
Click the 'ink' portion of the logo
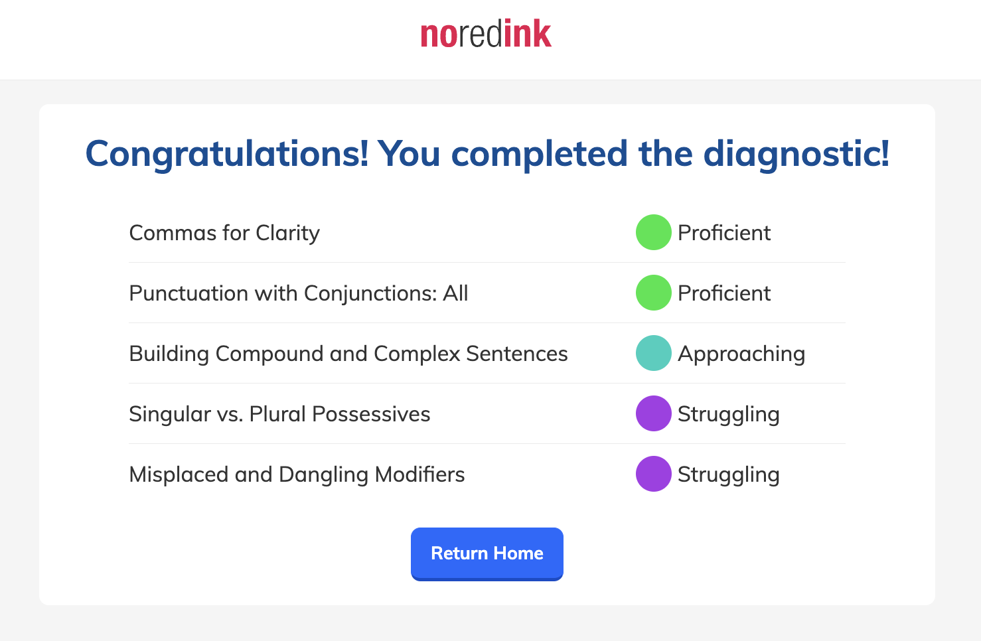coord(528,33)
